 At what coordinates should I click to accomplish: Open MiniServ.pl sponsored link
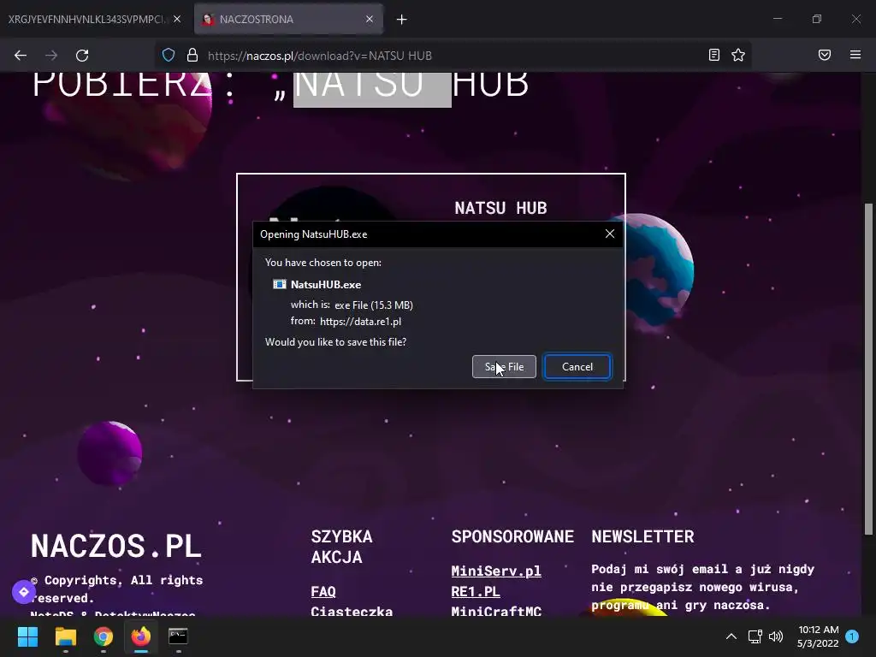coord(496,571)
